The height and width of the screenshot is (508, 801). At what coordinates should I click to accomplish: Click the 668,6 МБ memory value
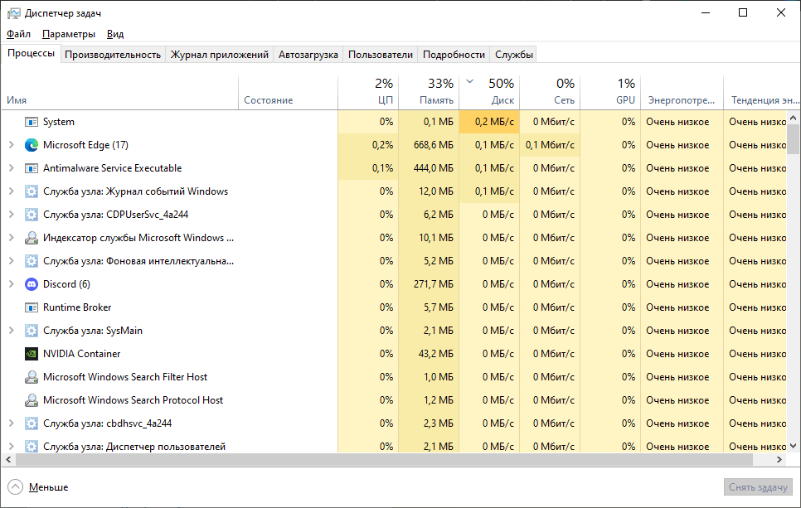pyautogui.click(x=433, y=145)
